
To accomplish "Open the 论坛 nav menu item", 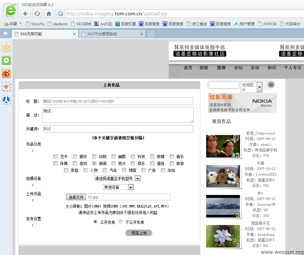I will coord(238,68).
